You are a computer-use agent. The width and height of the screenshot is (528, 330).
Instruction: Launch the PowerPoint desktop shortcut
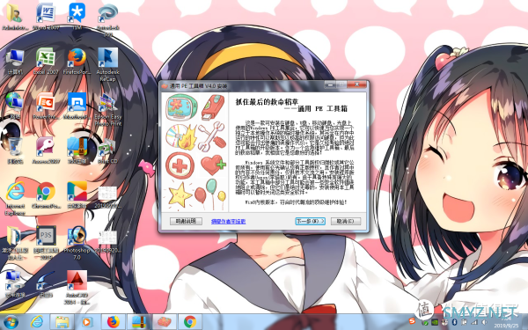click(46, 106)
